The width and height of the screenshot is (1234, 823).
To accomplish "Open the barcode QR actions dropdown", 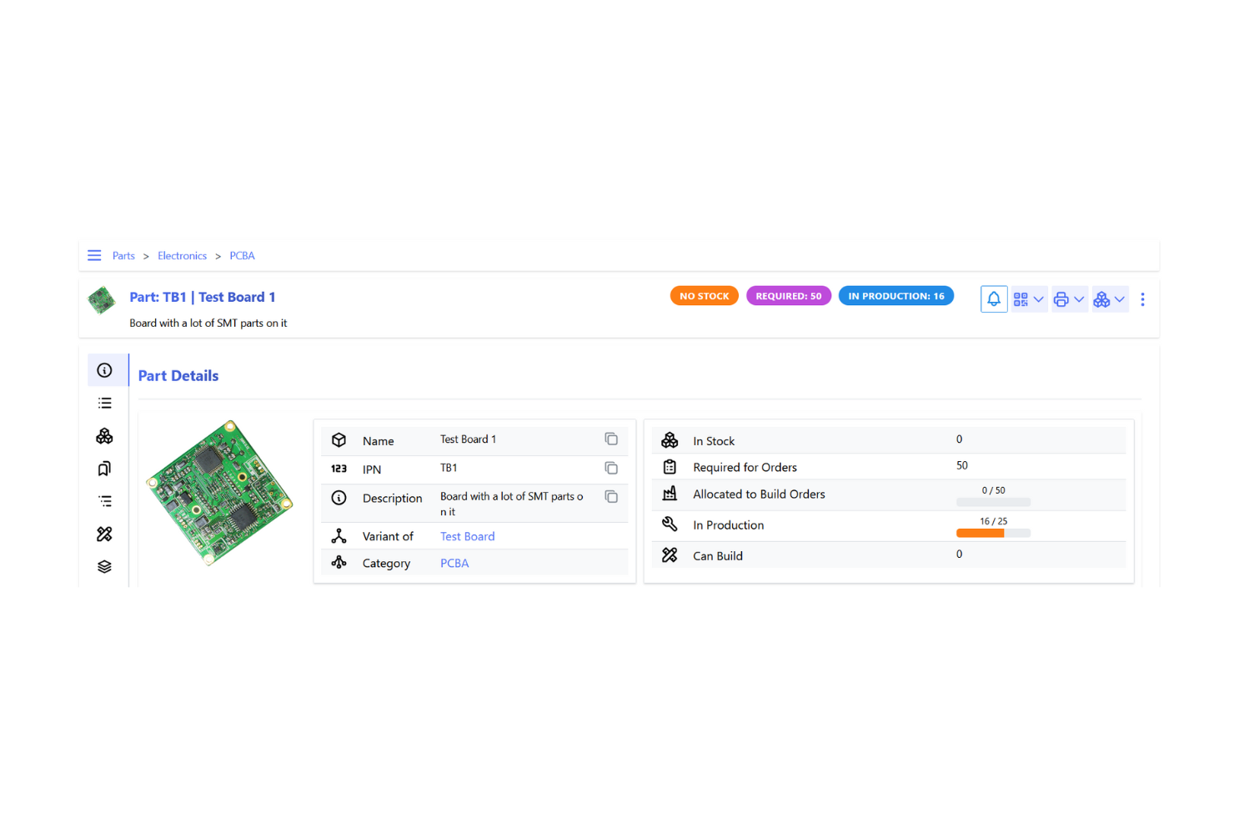I will pyautogui.click(x=1029, y=299).
